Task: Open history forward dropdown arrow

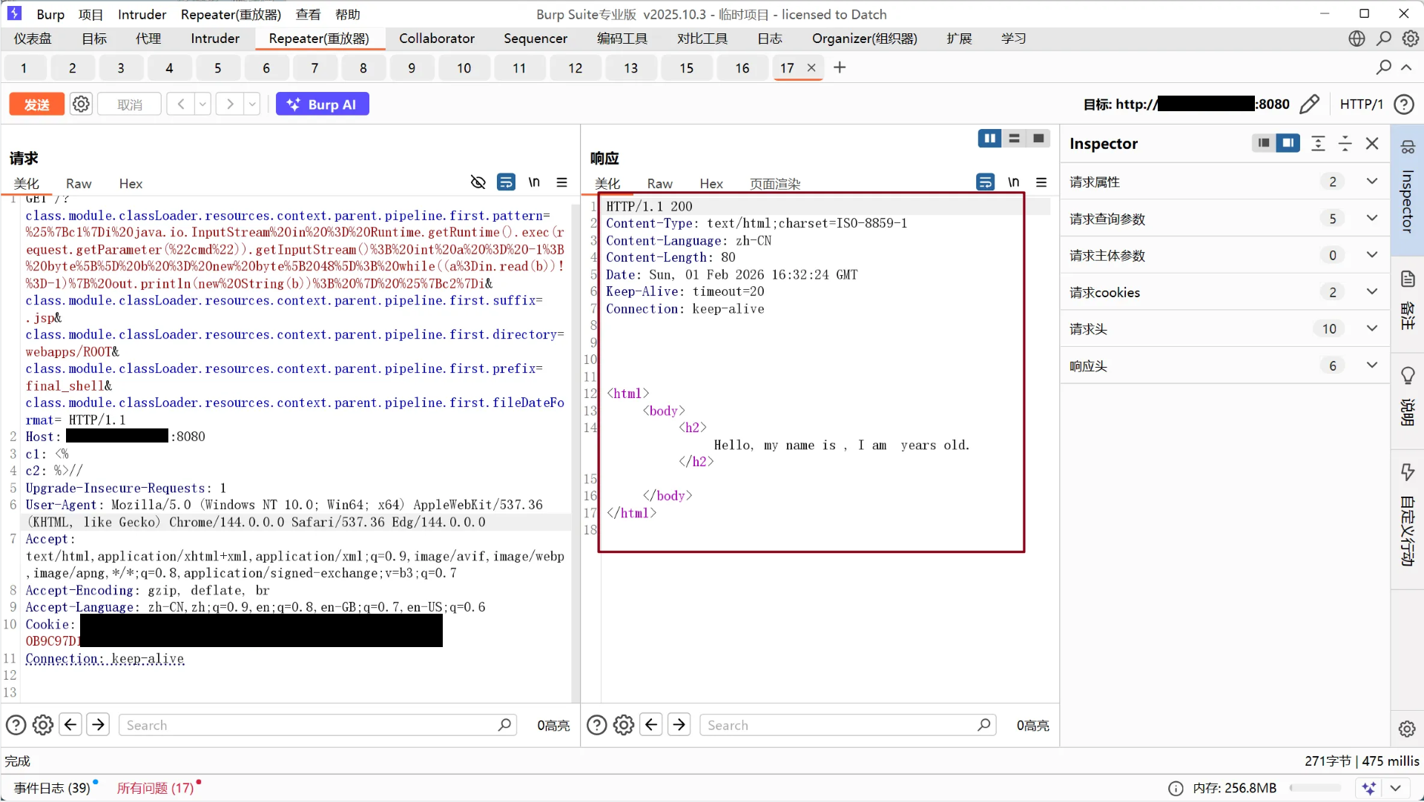Action: pyautogui.click(x=252, y=105)
